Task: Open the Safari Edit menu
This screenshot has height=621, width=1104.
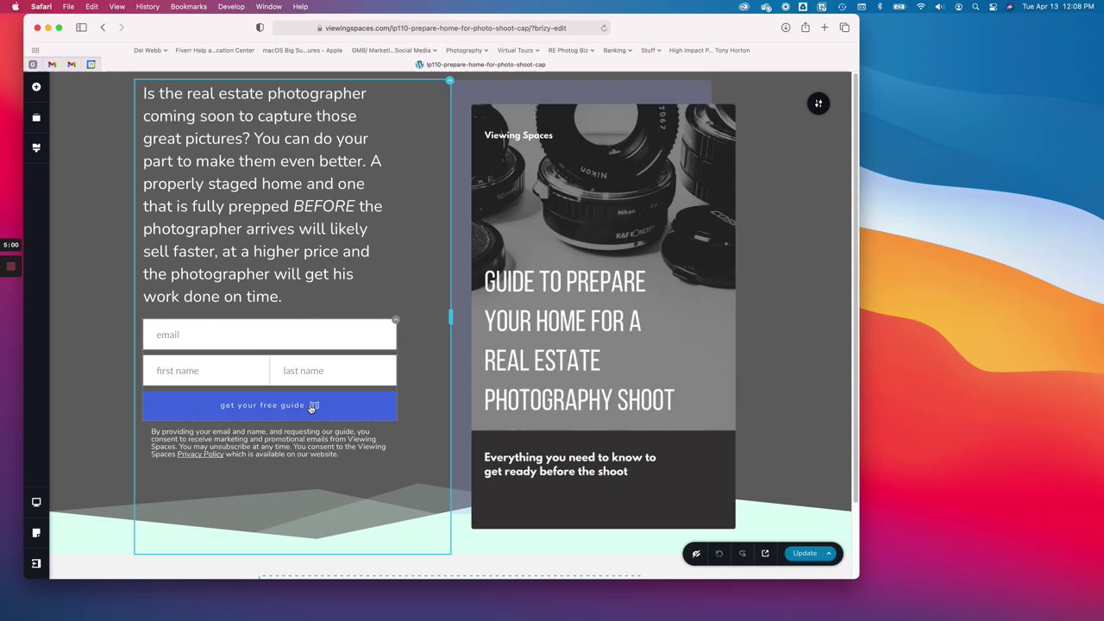Action: click(91, 7)
